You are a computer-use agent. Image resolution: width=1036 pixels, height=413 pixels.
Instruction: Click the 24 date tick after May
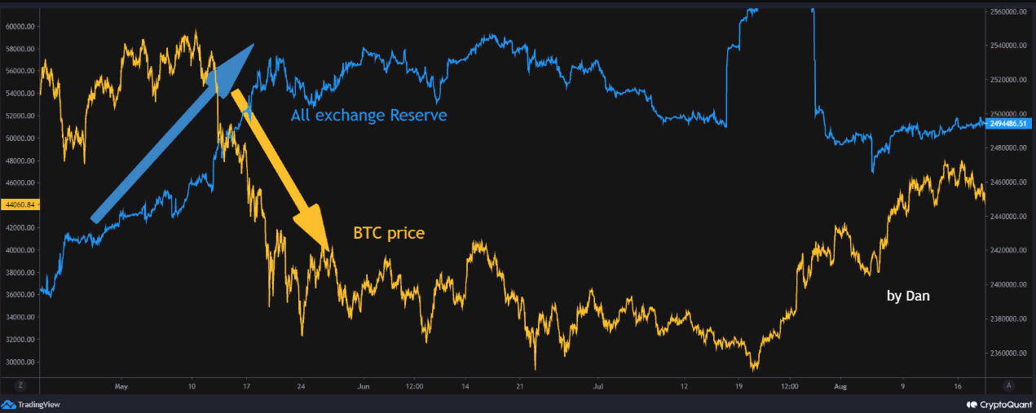[302, 385]
